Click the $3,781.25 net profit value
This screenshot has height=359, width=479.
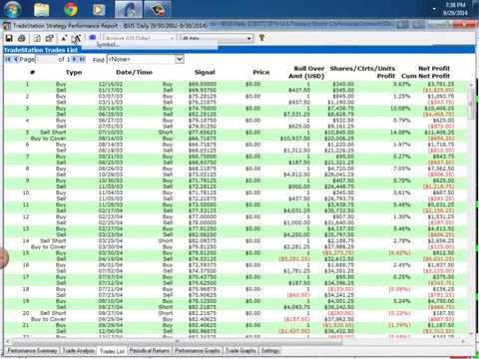(x=441, y=84)
